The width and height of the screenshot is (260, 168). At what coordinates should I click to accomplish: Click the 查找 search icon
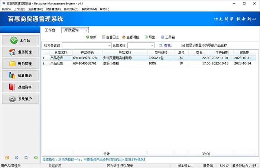point(160,45)
